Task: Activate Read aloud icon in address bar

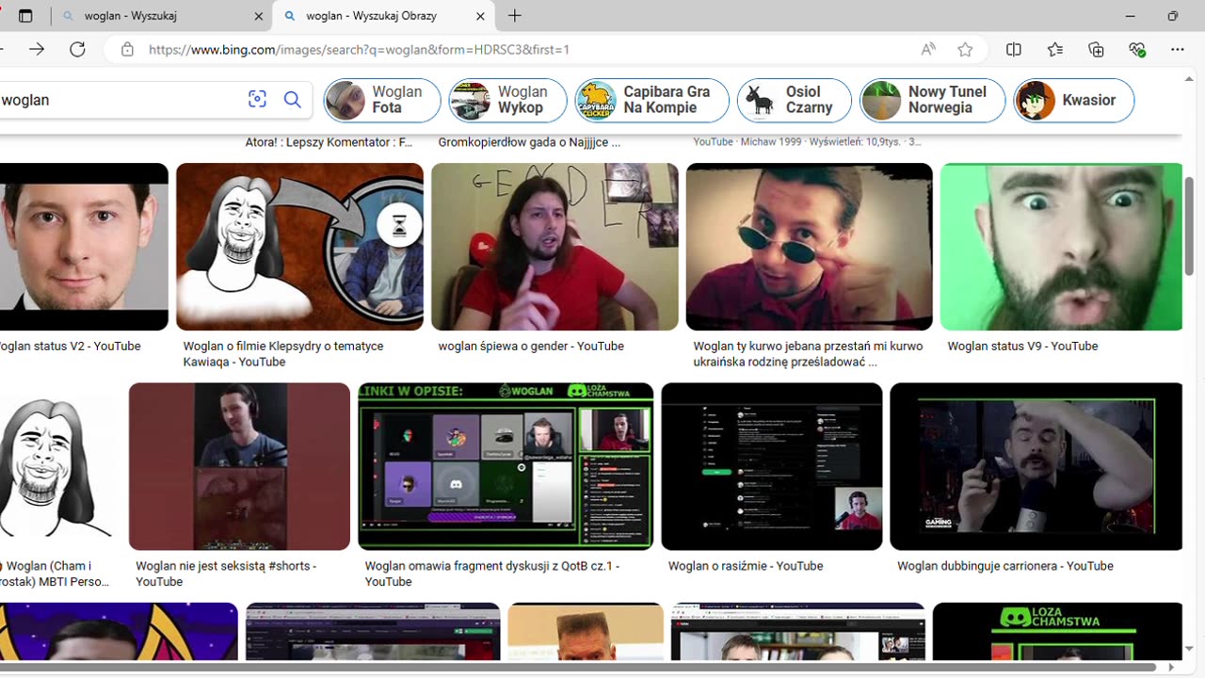Action: pos(928,49)
